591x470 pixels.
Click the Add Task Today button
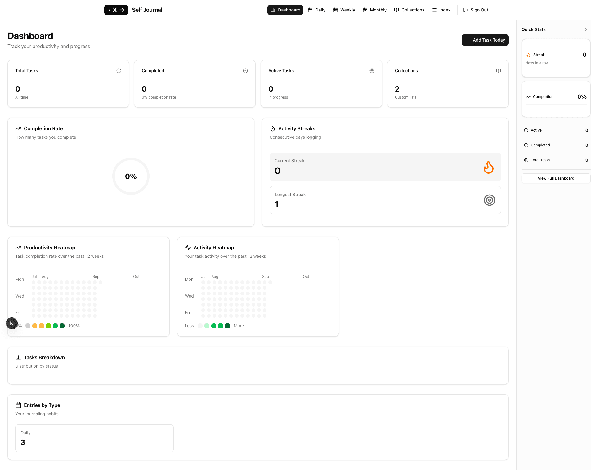coord(485,40)
